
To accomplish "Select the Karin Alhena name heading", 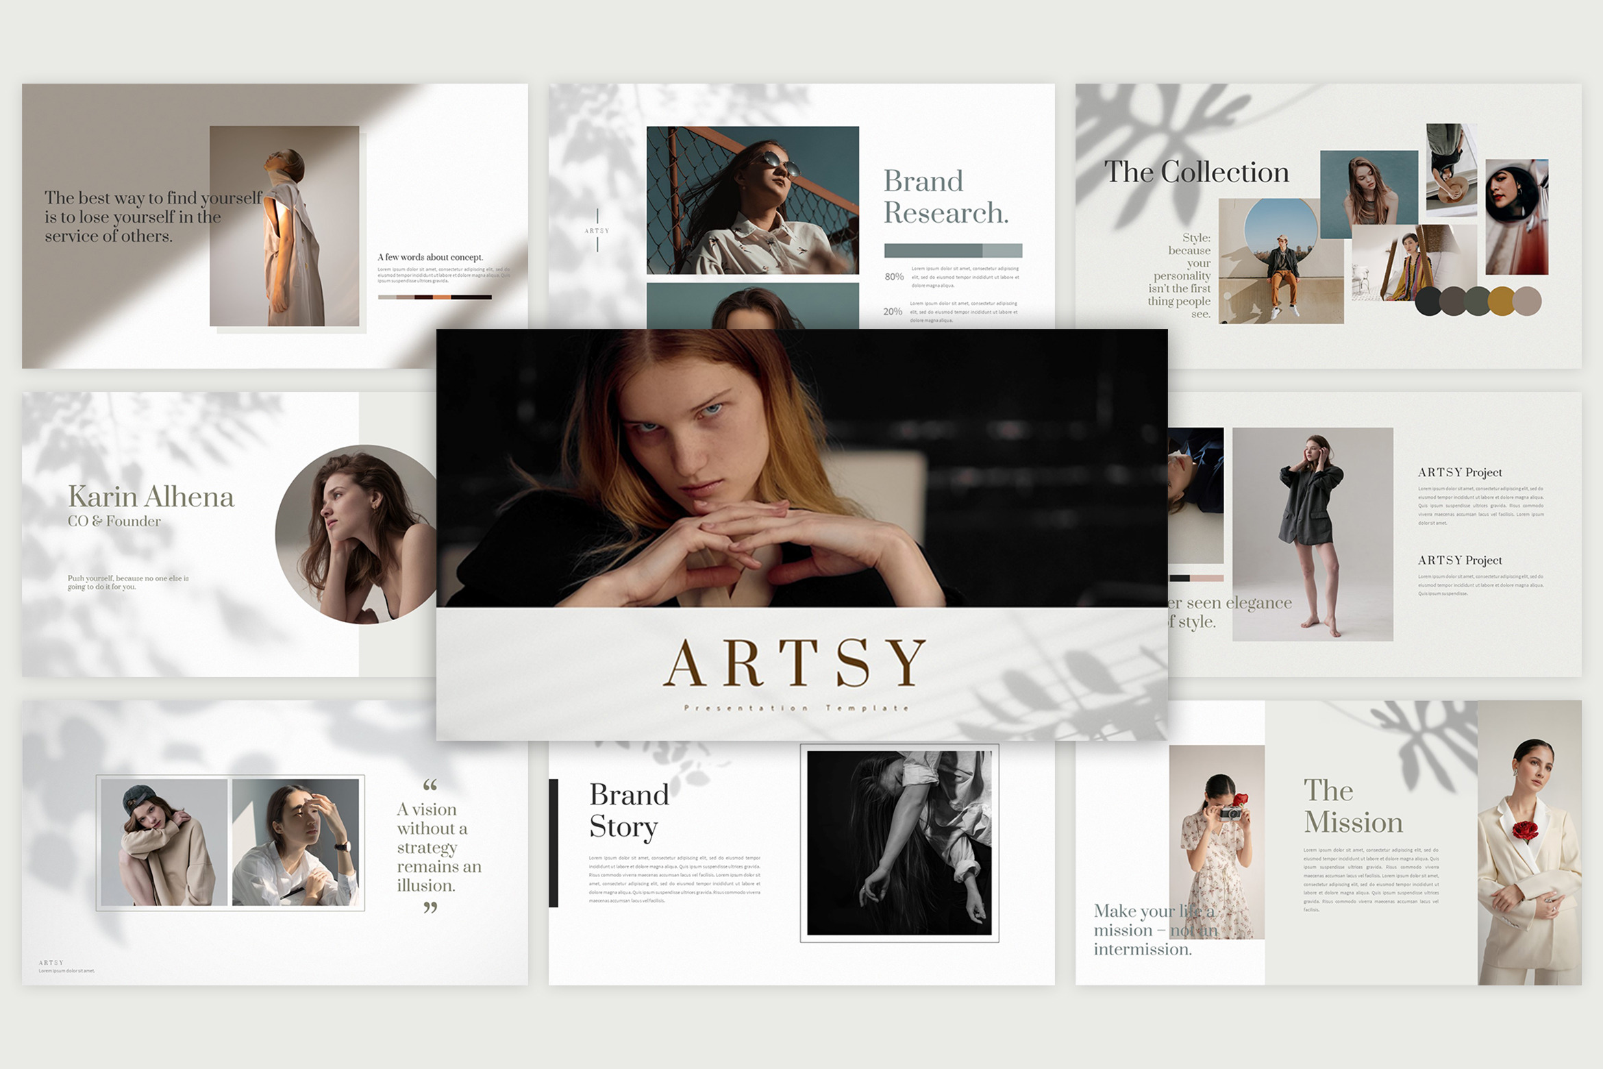I will pyautogui.click(x=151, y=497).
